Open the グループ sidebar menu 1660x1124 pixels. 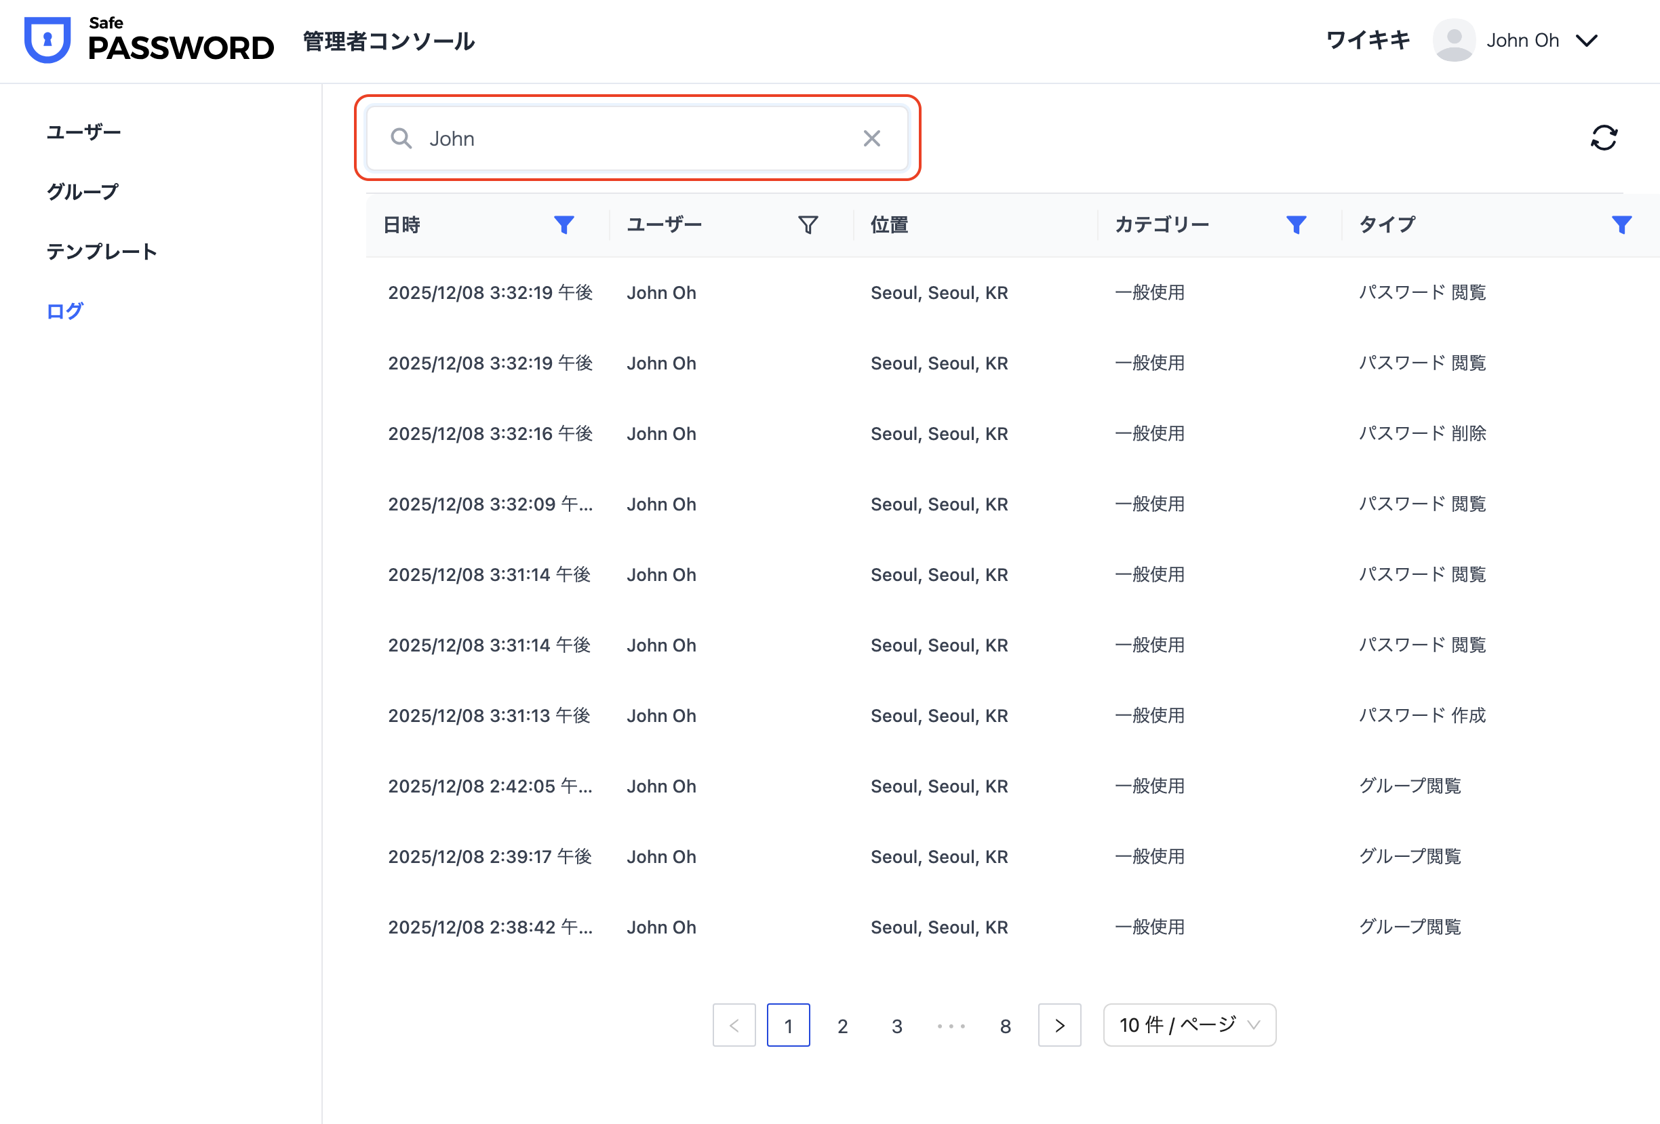pos(82,191)
